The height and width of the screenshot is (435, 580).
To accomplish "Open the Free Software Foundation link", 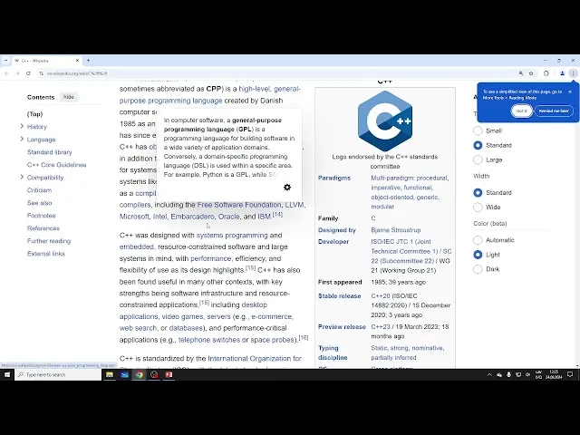I will [x=239, y=205].
